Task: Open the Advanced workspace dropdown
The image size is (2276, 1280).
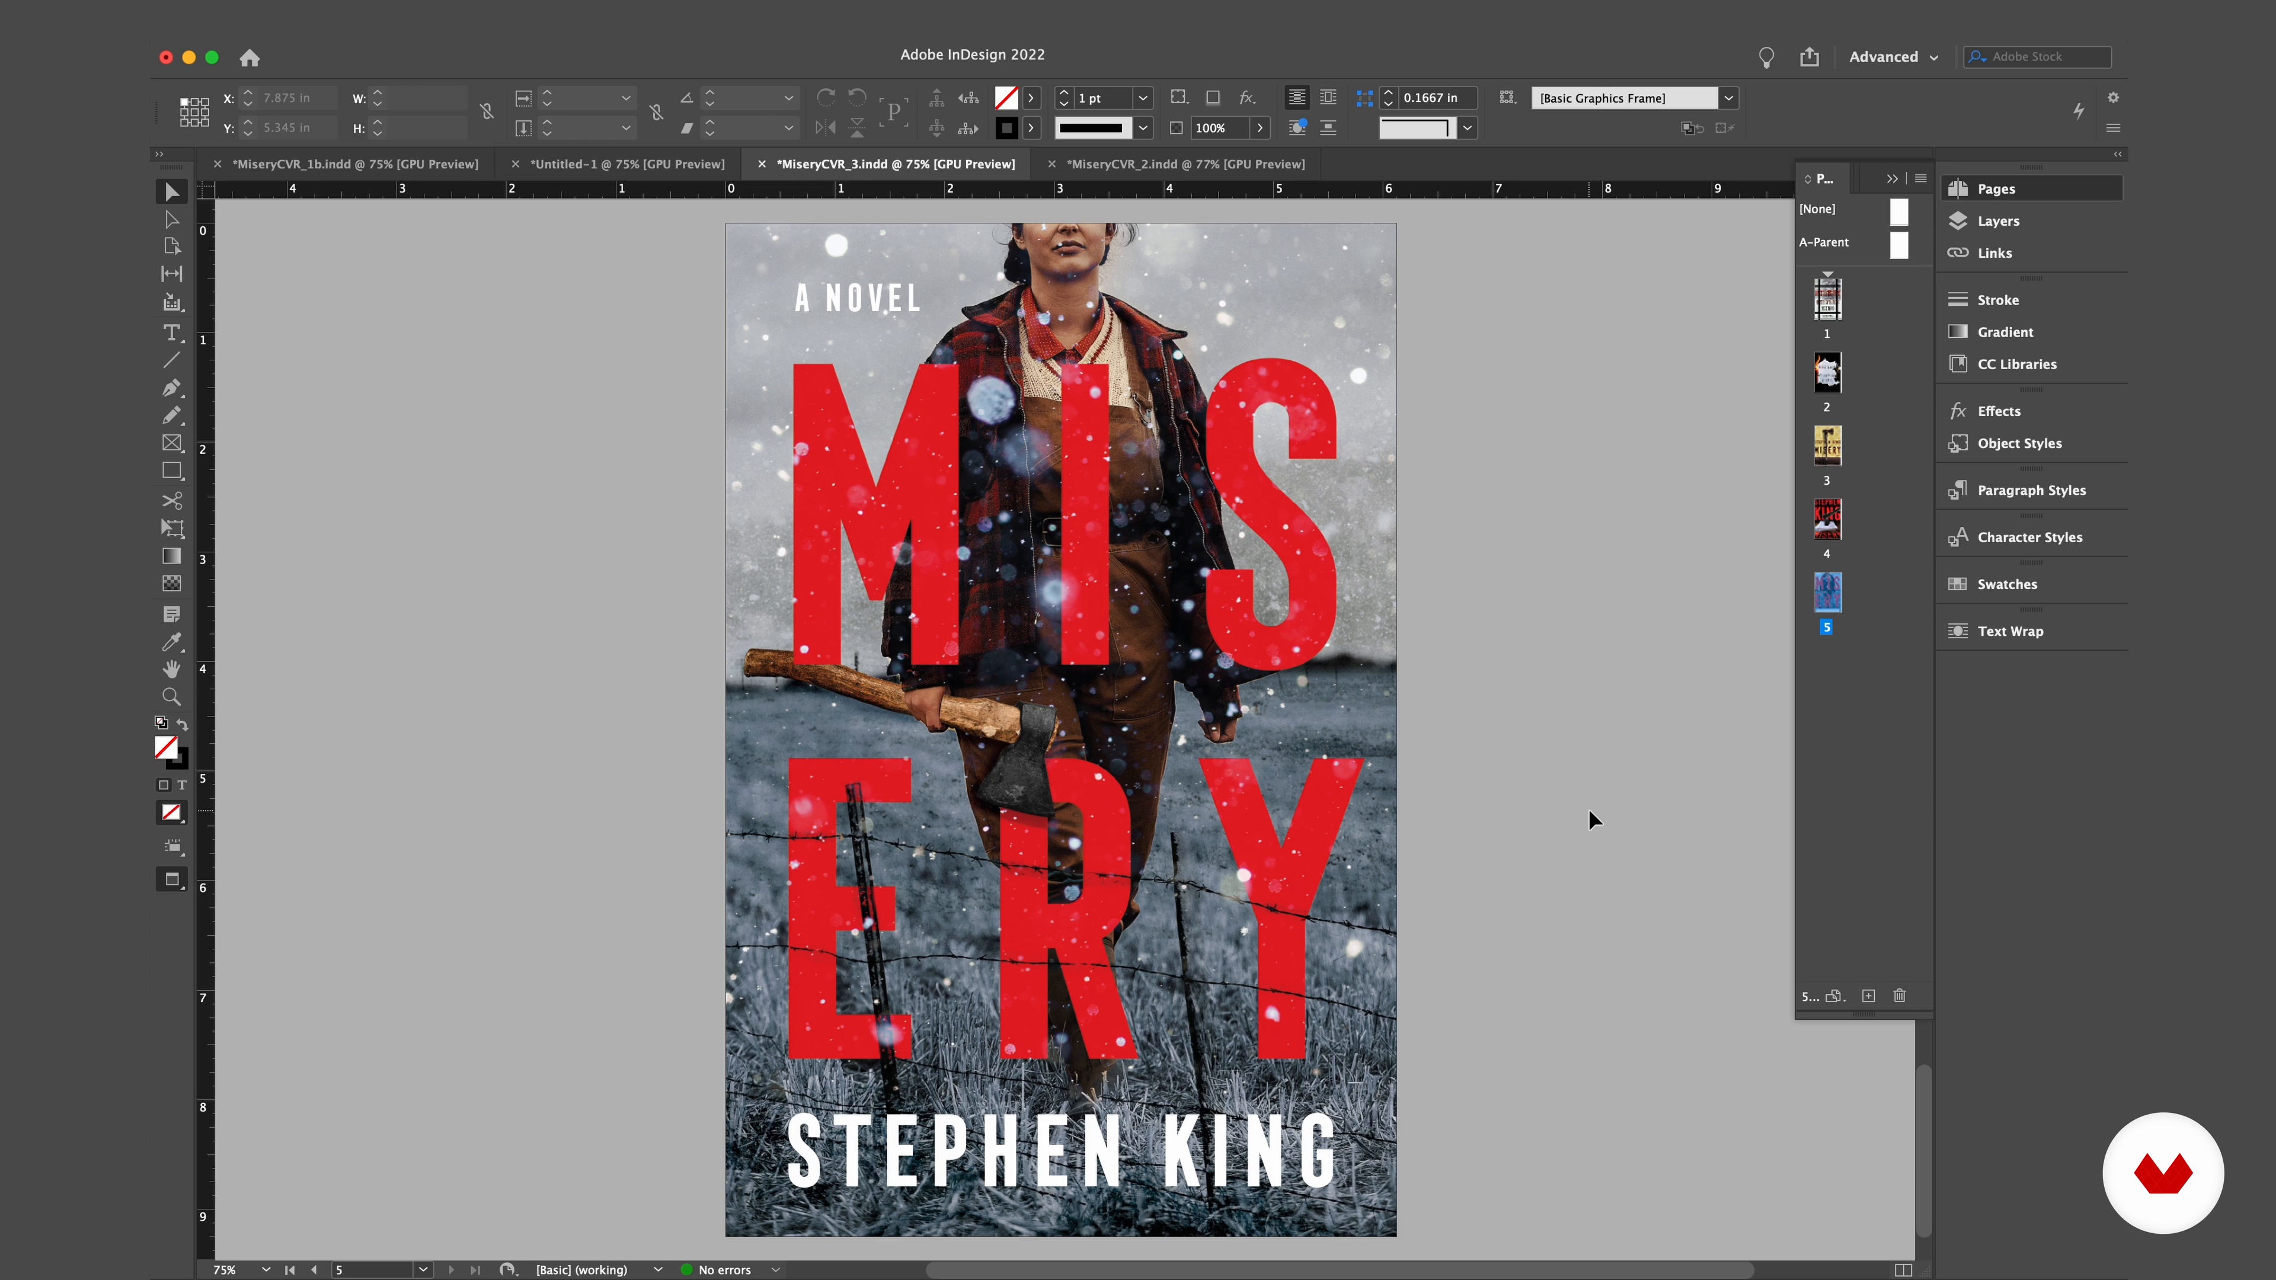Action: tap(1894, 56)
